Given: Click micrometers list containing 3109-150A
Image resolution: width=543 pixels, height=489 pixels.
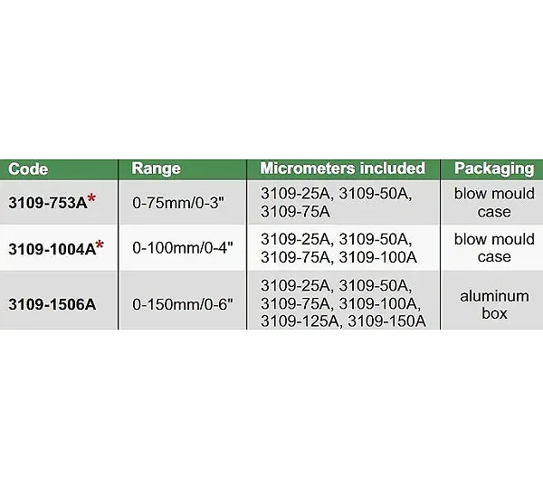Looking at the screenshot, I should click(x=343, y=303).
